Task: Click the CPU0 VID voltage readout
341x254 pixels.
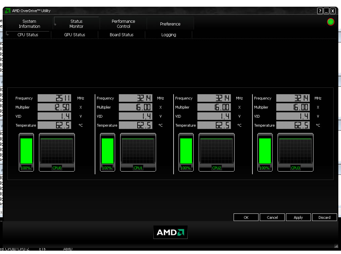Action: [54, 116]
